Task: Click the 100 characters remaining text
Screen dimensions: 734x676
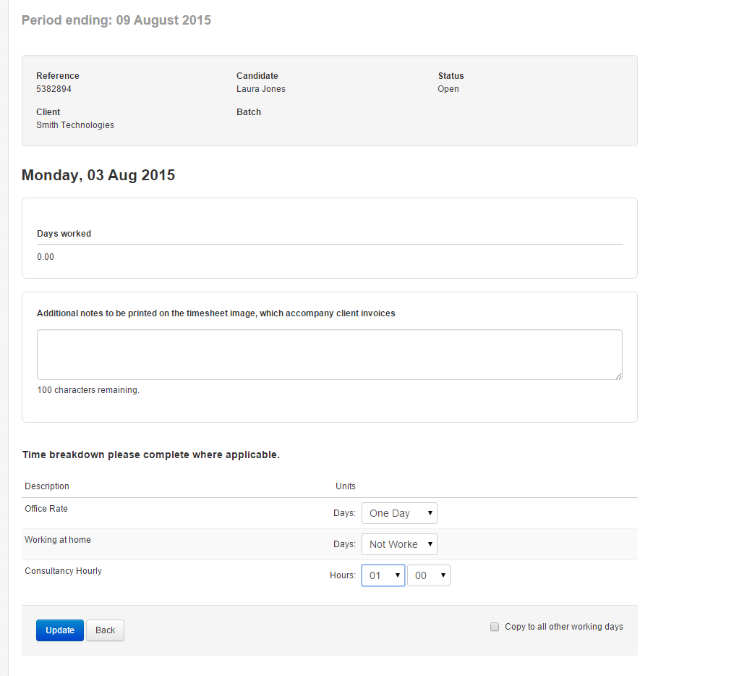Action: [x=88, y=390]
